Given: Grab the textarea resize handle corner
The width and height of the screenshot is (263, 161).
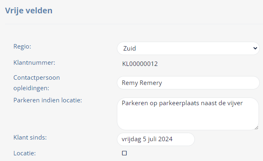Looking at the screenshot, I should tap(257, 128).
